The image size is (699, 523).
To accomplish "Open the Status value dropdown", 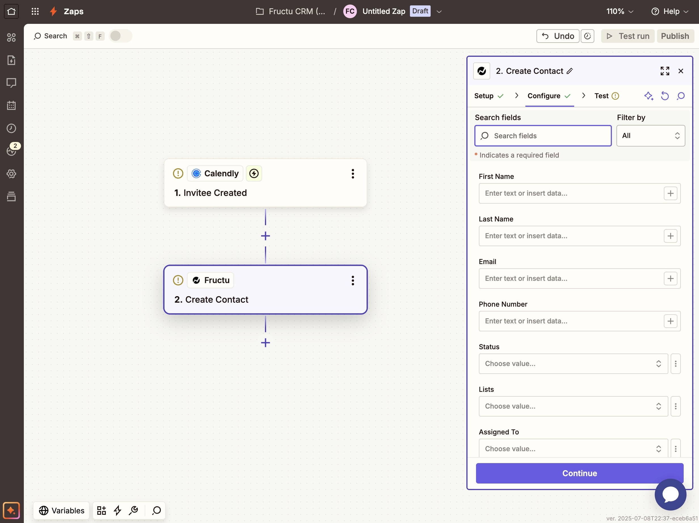I will click(573, 364).
